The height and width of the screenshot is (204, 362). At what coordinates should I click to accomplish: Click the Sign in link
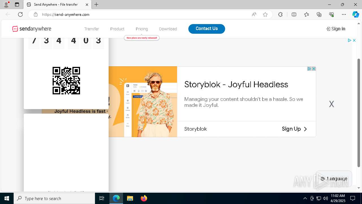point(336,29)
